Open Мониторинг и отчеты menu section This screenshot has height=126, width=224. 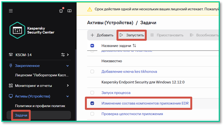coord(33,86)
